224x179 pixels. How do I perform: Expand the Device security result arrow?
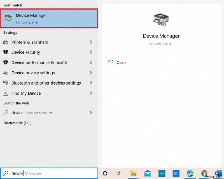tap(91, 52)
